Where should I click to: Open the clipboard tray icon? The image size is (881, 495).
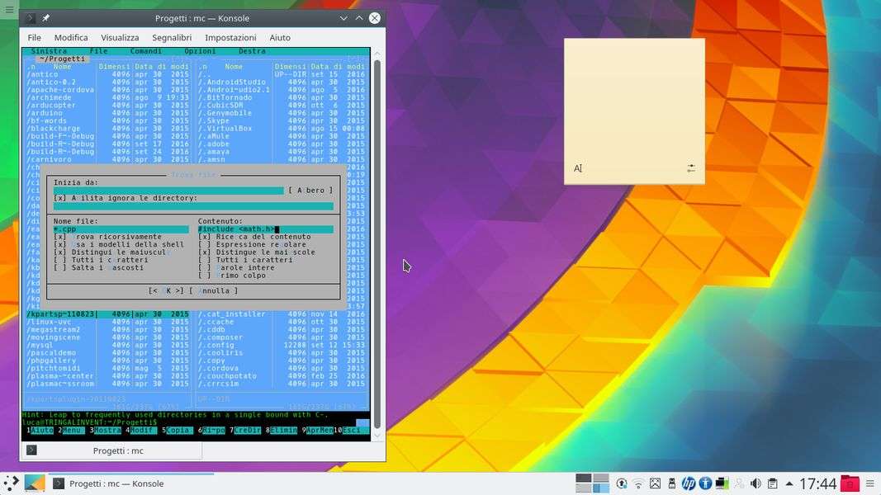771,483
